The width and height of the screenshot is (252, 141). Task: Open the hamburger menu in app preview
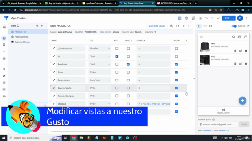click(202, 37)
